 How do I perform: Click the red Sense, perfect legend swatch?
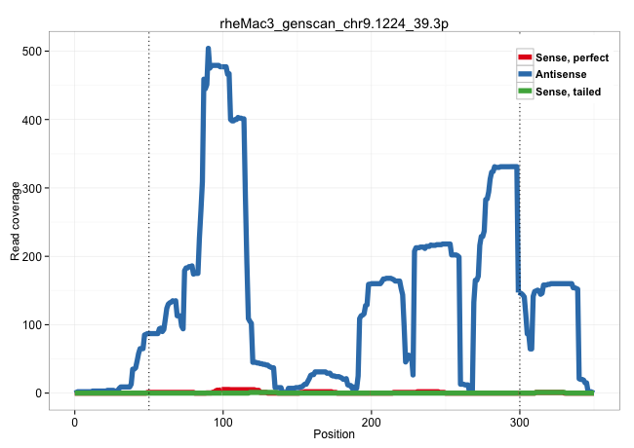[x=525, y=57]
